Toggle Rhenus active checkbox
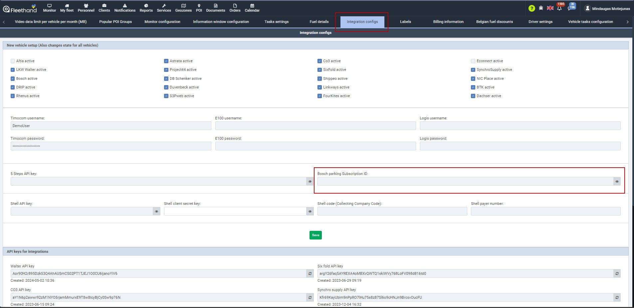634x308 pixels. [13, 96]
